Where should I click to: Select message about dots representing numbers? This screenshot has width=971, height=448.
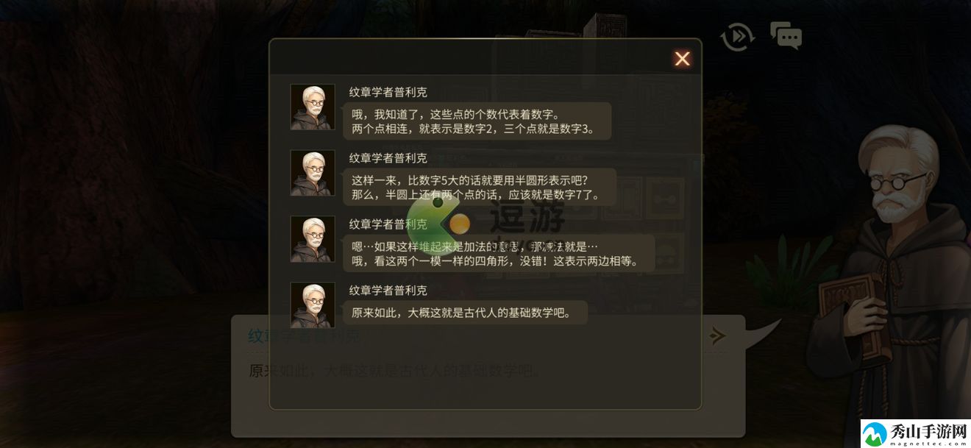(x=477, y=121)
